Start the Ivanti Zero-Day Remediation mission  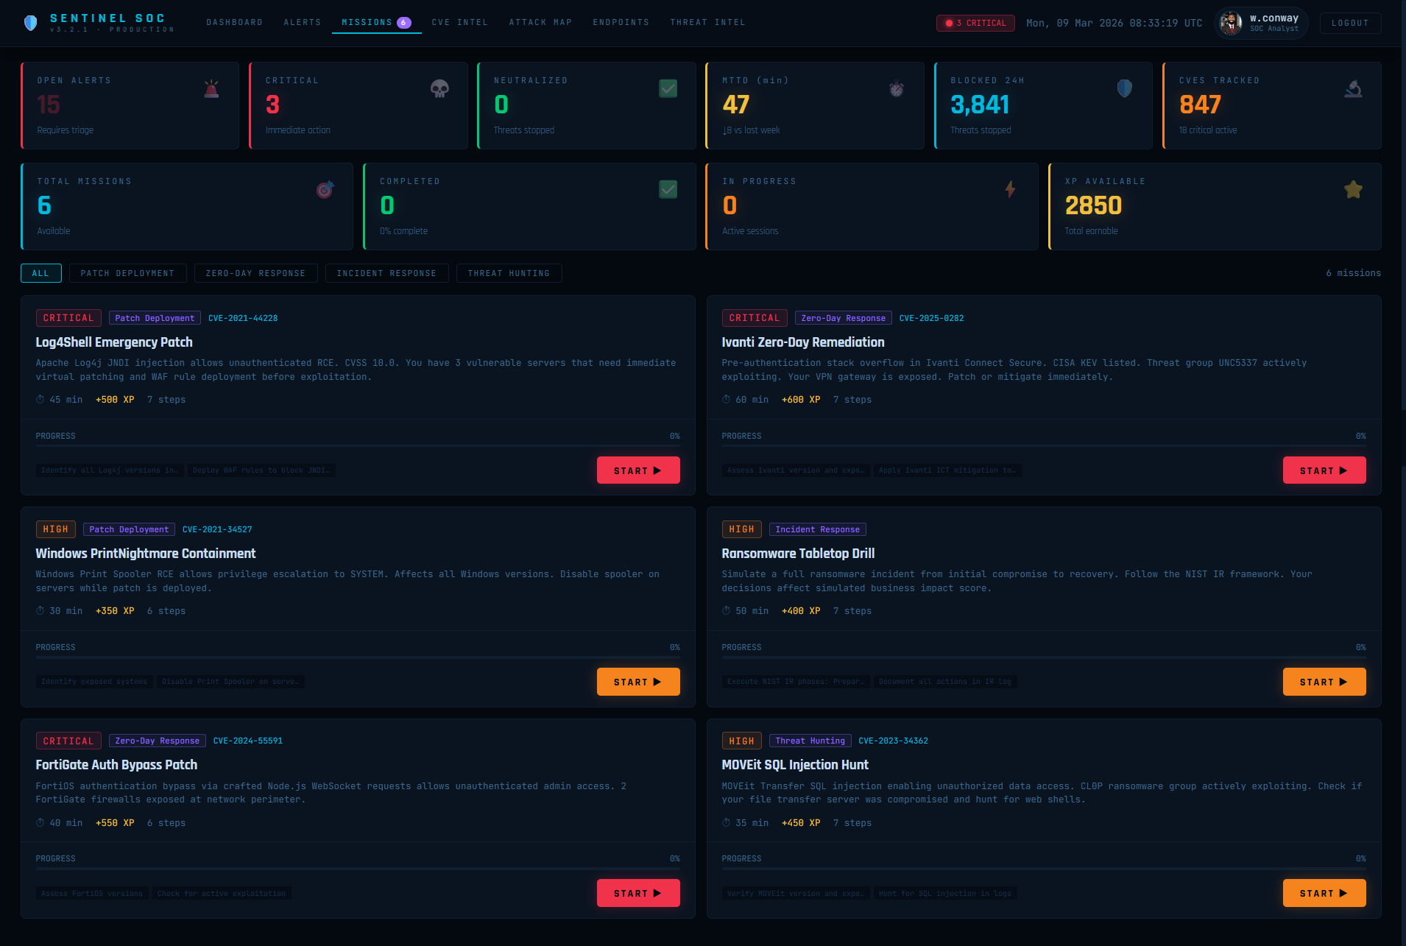pos(1324,470)
